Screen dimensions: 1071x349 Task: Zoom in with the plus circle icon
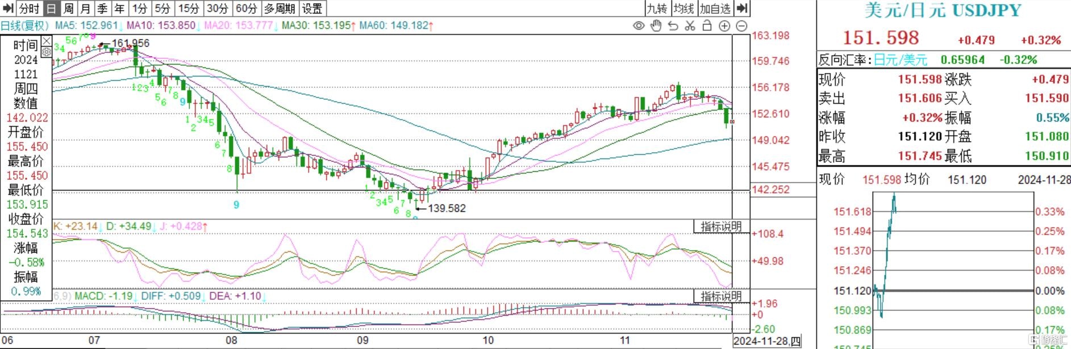[x=724, y=26]
